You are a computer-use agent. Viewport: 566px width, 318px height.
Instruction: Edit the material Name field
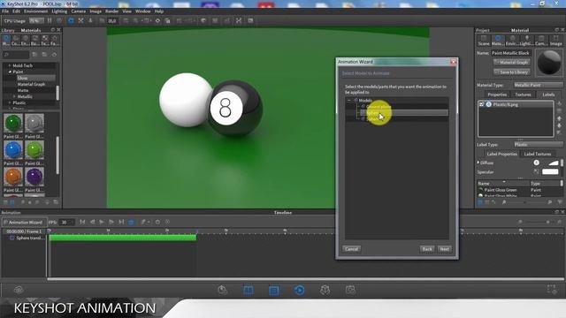point(511,53)
